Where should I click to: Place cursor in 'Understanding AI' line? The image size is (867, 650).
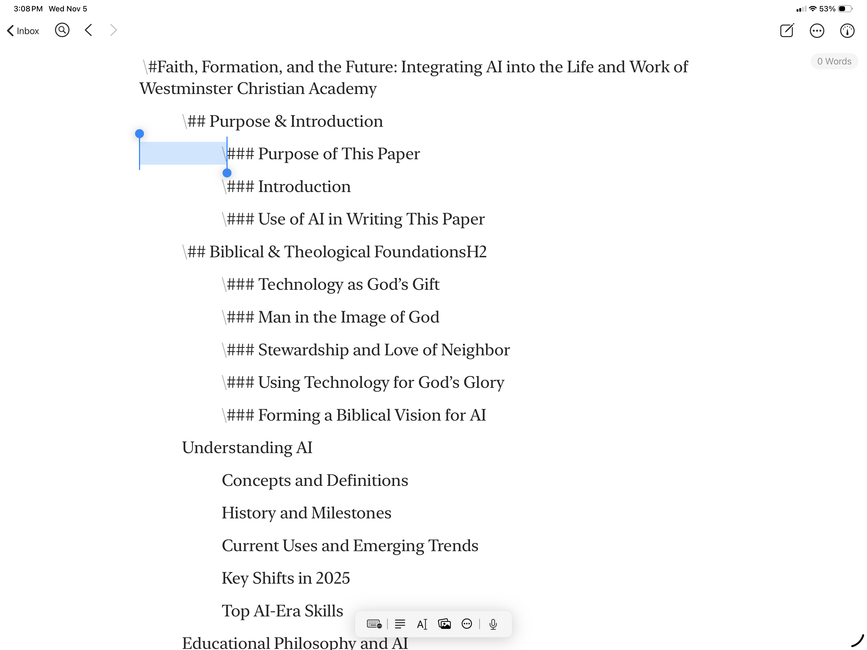tap(247, 447)
